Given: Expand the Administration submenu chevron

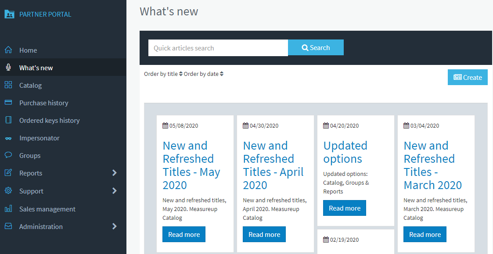Looking at the screenshot, I should 115,226.
